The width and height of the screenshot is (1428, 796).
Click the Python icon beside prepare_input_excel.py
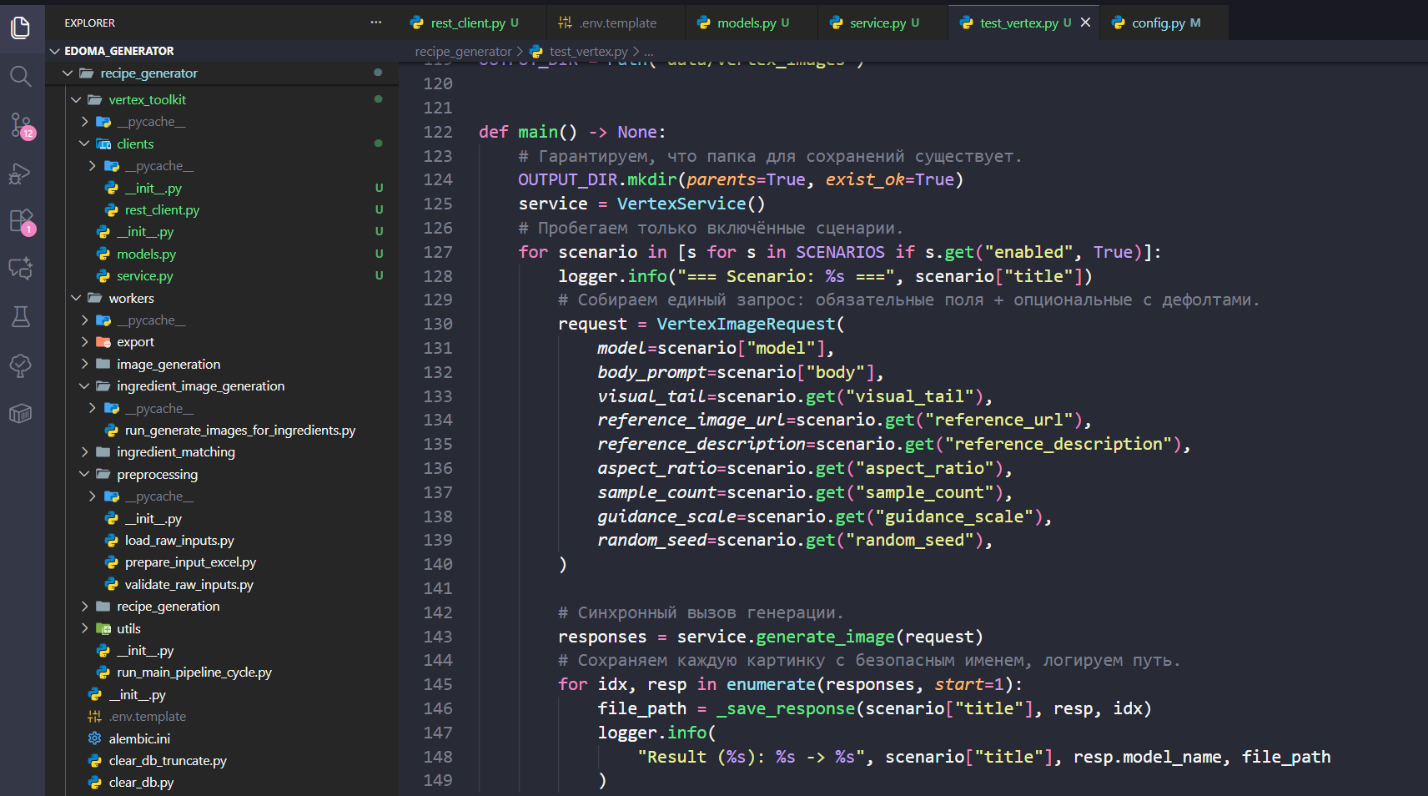[x=111, y=562]
